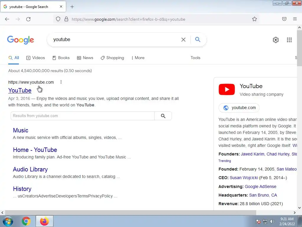Screen dimensions: 302x227
Task: Open the Action Center flag tray icon
Action: coord(258,221)
